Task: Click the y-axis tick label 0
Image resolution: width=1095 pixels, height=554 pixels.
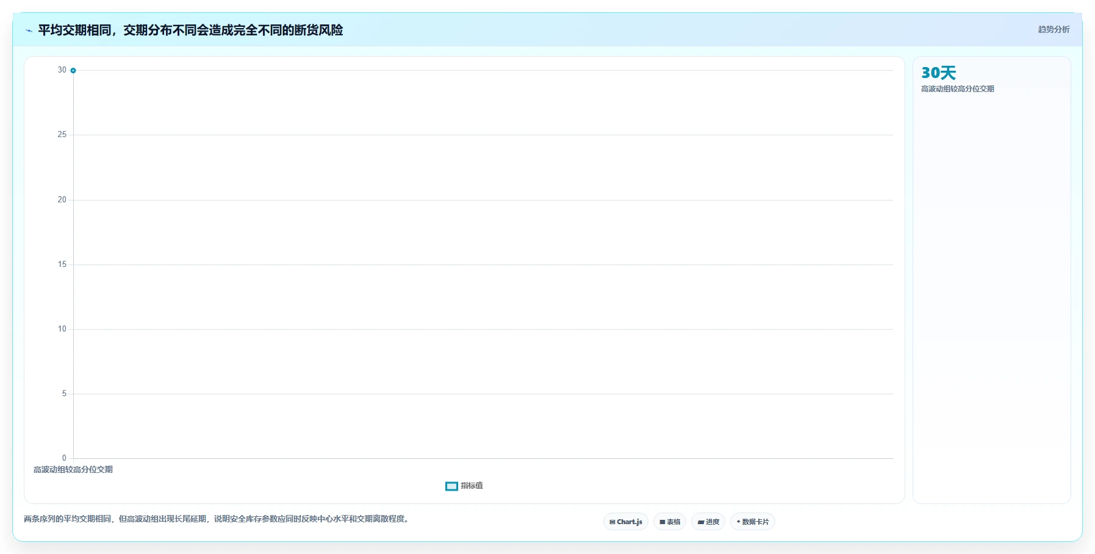Action: [x=64, y=458]
